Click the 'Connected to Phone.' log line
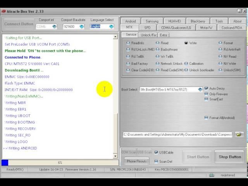 (x=23, y=57)
